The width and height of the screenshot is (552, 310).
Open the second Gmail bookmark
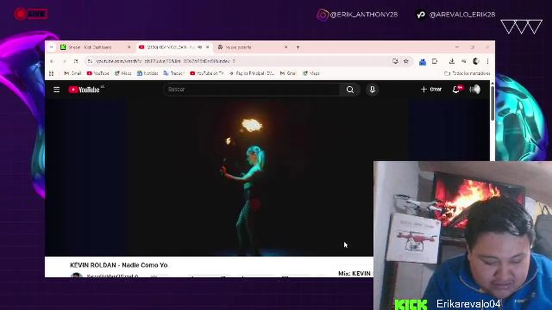point(288,73)
